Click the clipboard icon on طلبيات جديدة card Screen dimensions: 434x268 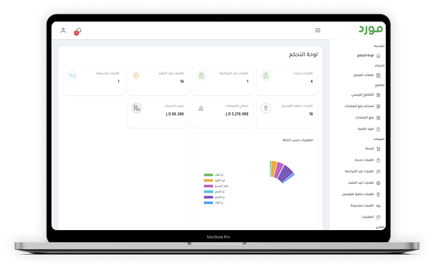266,75
